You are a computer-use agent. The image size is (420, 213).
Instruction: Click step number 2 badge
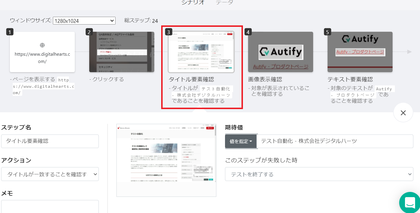pos(89,32)
